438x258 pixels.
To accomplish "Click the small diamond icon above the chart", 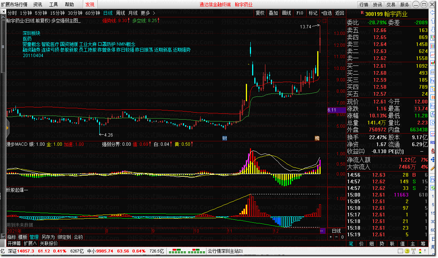I will (319, 21).
